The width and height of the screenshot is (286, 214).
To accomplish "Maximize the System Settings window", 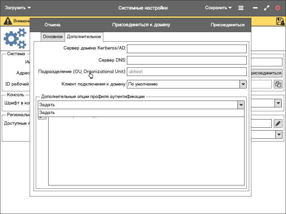I will 266,8.
